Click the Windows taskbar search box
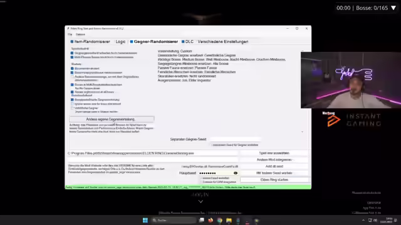 point(174,220)
